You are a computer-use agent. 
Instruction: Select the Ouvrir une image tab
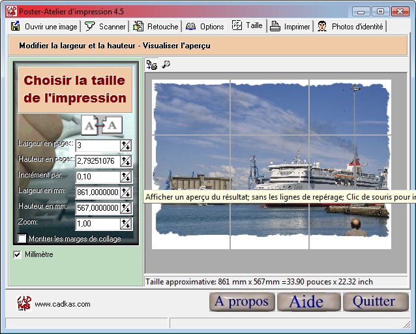click(45, 27)
